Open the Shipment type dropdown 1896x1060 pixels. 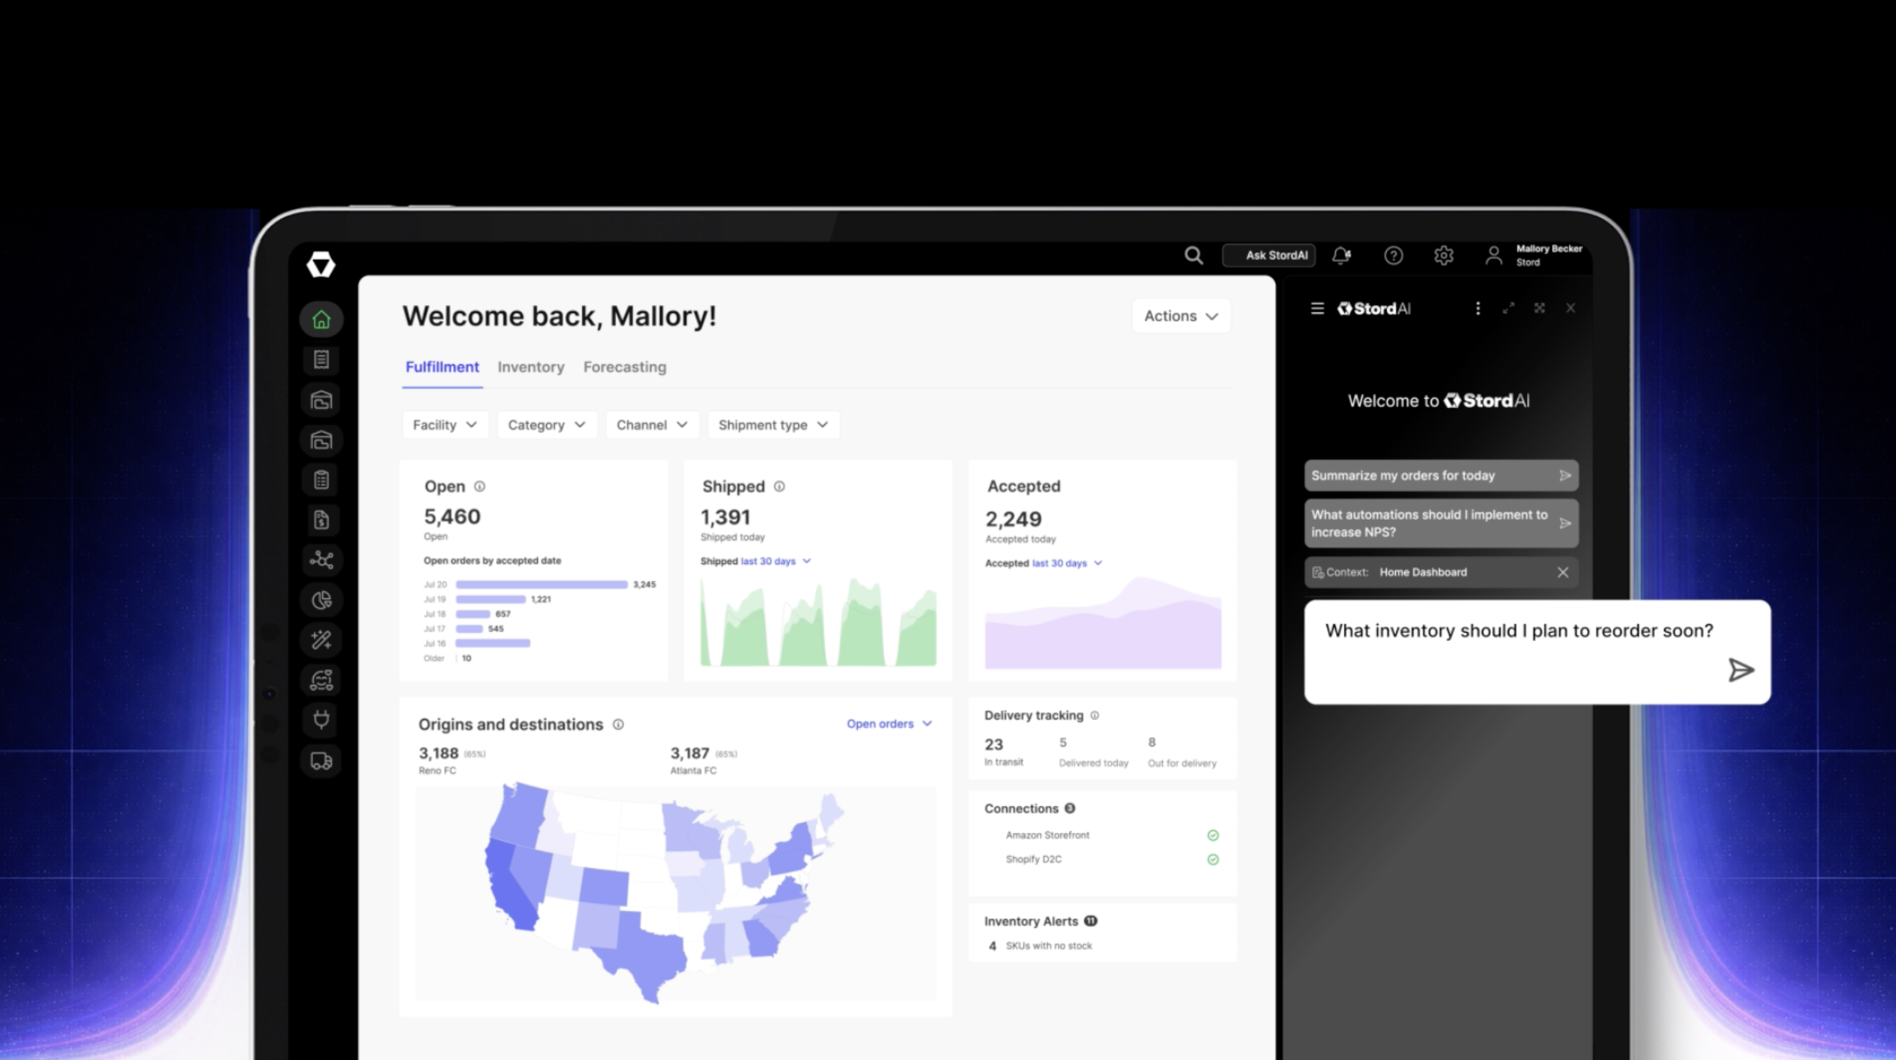pyautogui.click(x=773, y=425)
